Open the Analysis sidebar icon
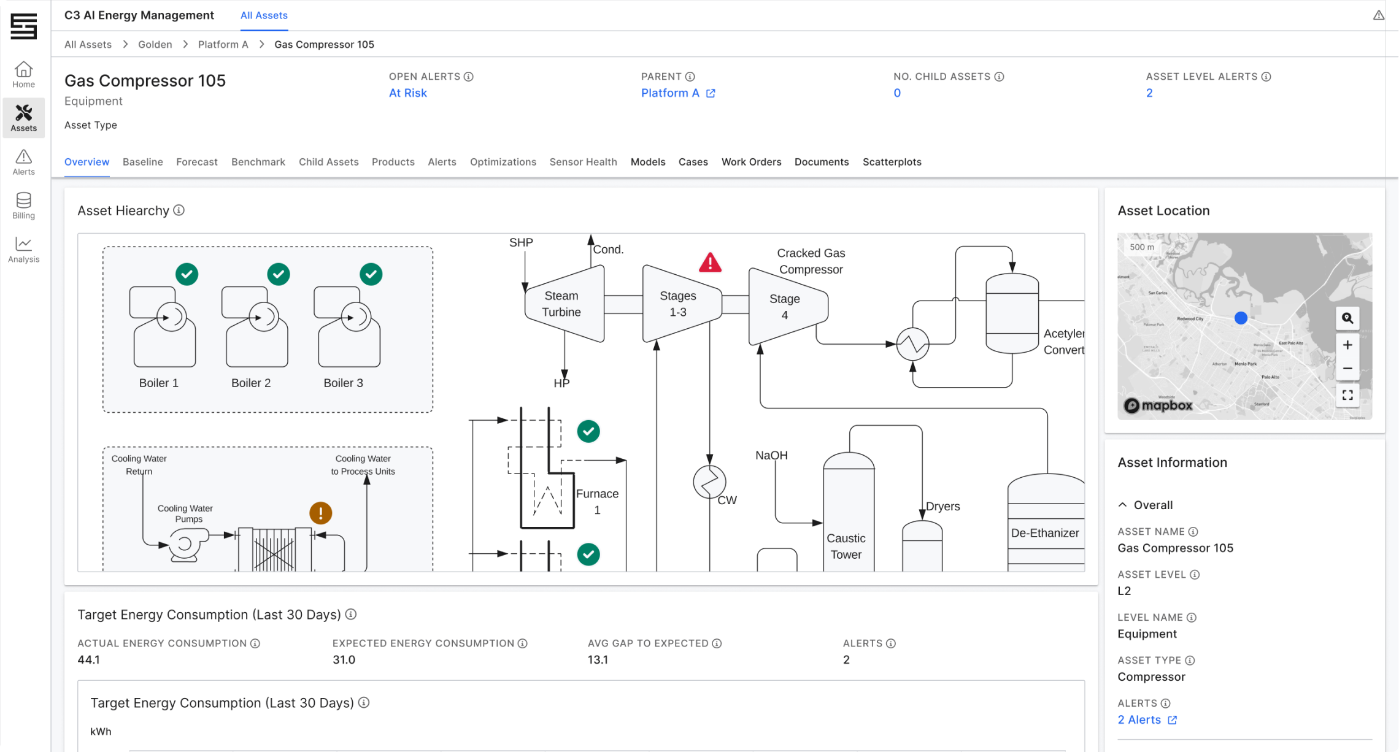The height and width of the screenshot is (752, 1399). click(23, 250)
